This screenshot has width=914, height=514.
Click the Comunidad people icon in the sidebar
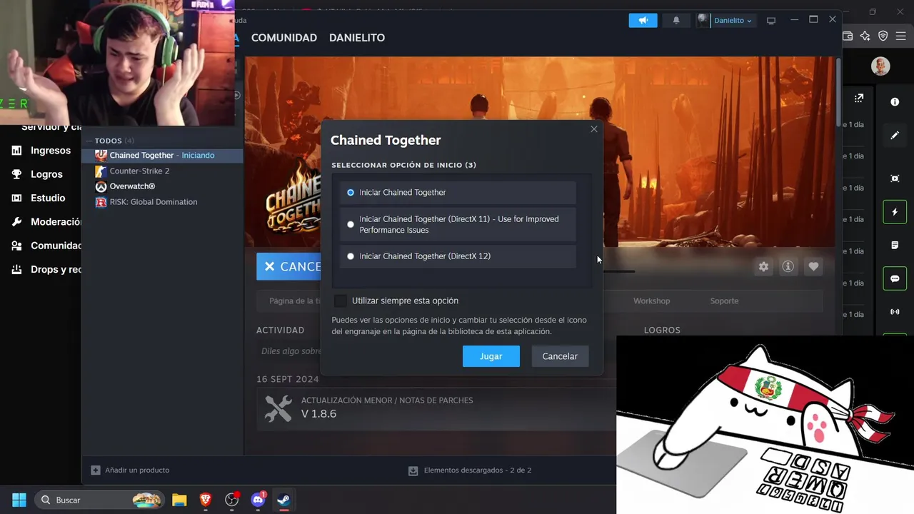[16, 246]
